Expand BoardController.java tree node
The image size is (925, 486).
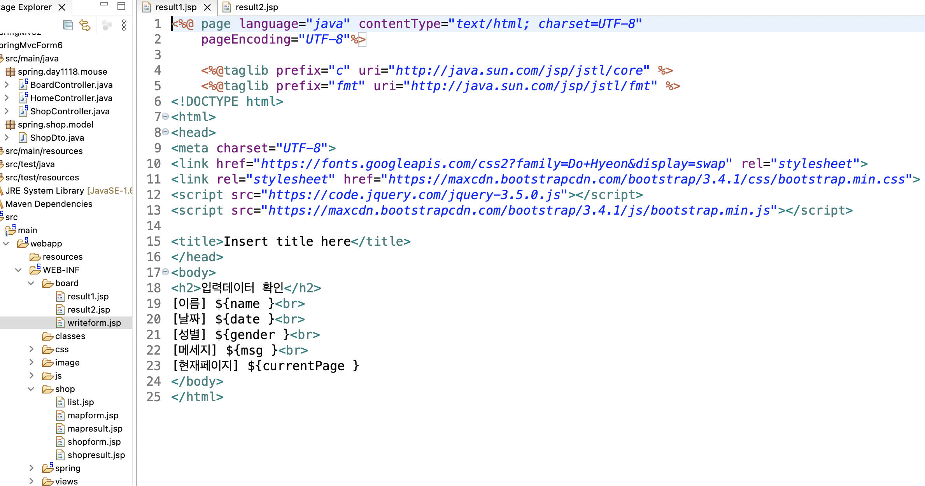[7, 85]
